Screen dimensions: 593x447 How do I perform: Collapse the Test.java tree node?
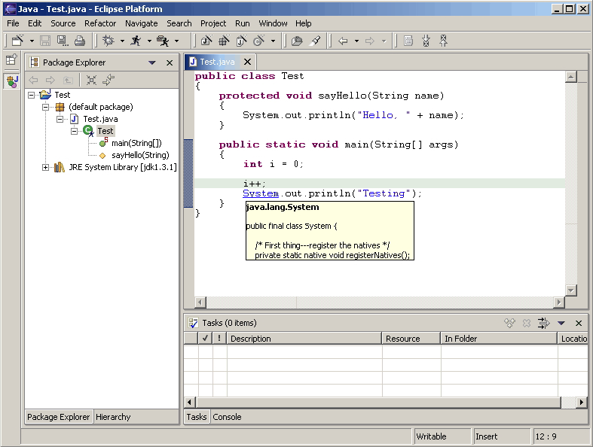pyautogui.click(x=60, y=120)
